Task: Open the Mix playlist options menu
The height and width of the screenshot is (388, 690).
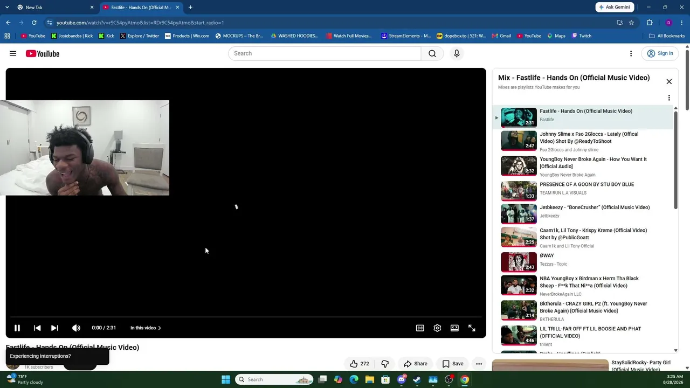Action: (669, 98)
